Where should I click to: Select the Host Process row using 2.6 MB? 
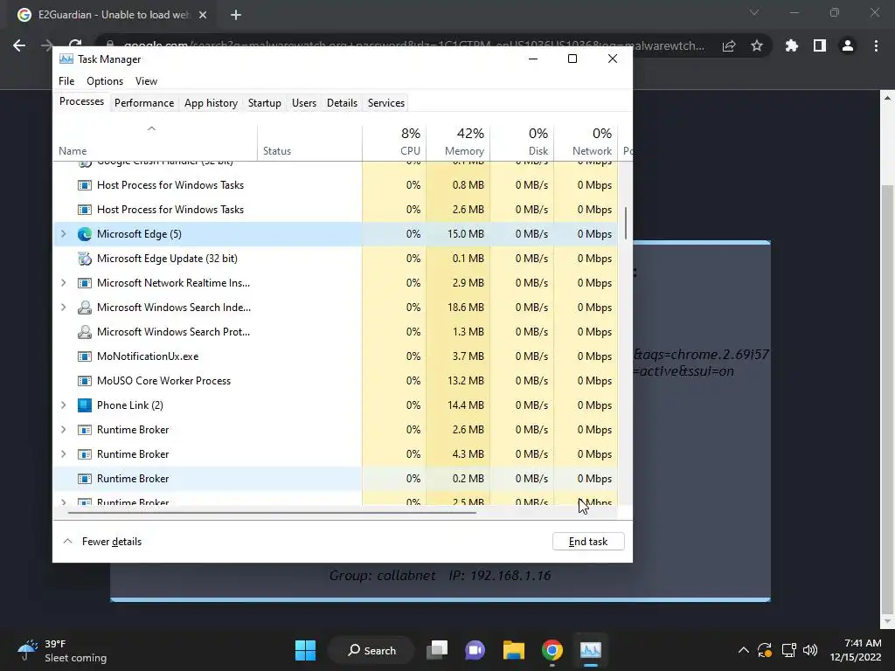[336, 210]
